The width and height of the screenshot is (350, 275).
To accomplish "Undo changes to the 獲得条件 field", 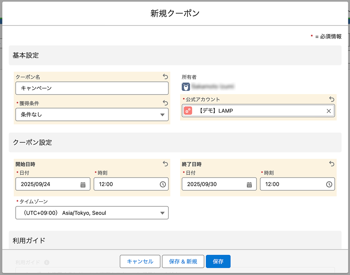I will tap(165, 103).
